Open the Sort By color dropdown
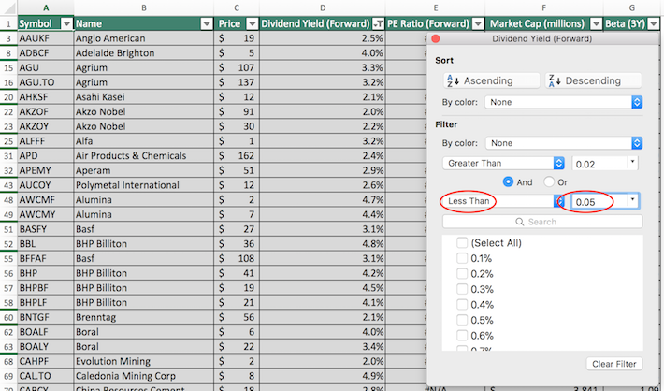This screenshot has height=391, width=664. click(x=564, y=102)
